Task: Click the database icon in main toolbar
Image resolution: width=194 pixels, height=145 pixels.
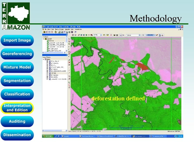Action: pyautogui.click(x=44, y=32)
